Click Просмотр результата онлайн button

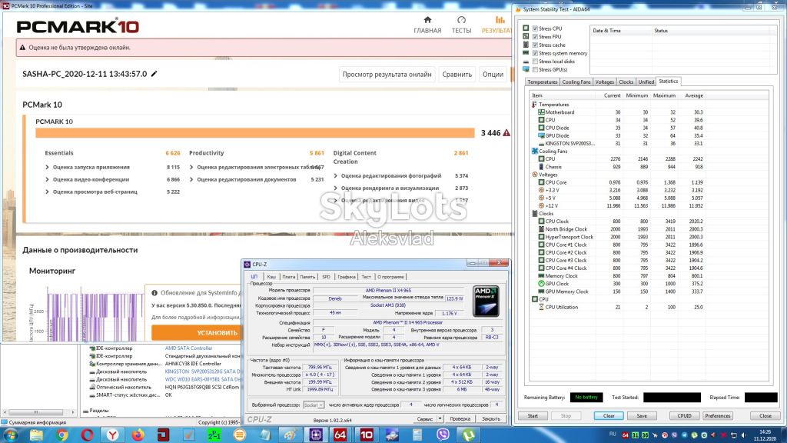pyautogui.click(x=387, y=75)
